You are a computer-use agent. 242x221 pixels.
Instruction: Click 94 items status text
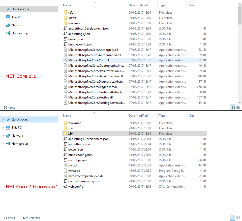[x=9, y=108]
